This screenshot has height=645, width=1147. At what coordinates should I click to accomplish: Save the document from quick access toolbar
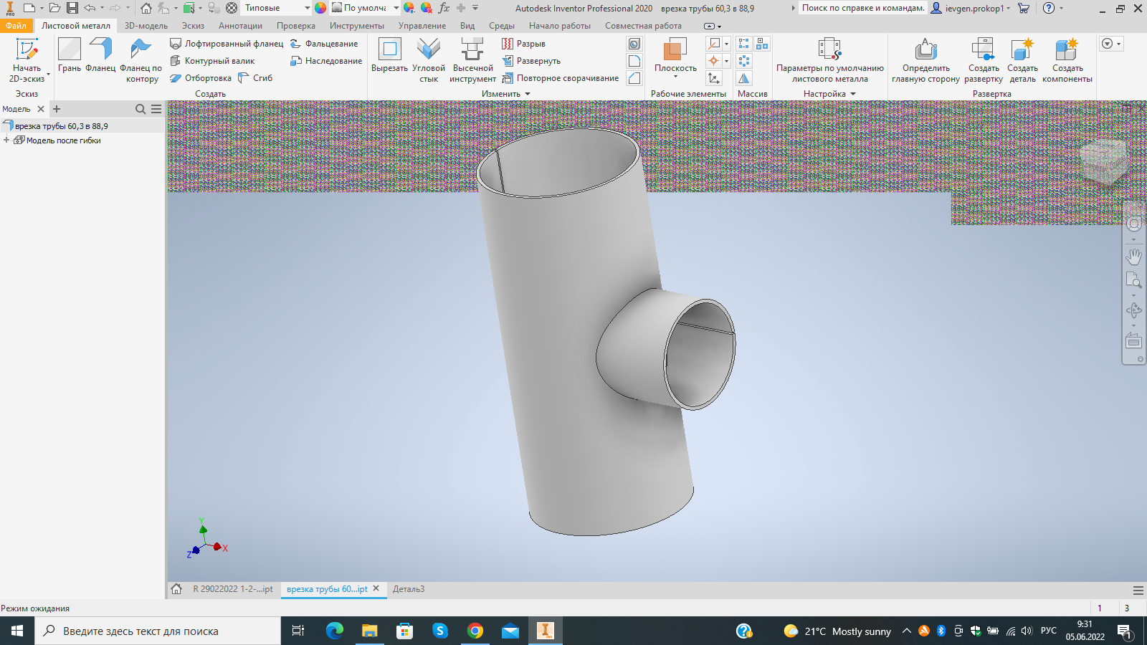click(x=72, y=8)
